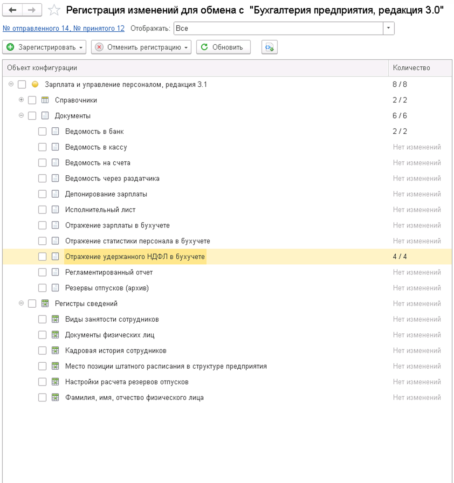454x483 pixels.
Task: Click register icon of Кадровая история сотрудников
Action: (55, 351)
